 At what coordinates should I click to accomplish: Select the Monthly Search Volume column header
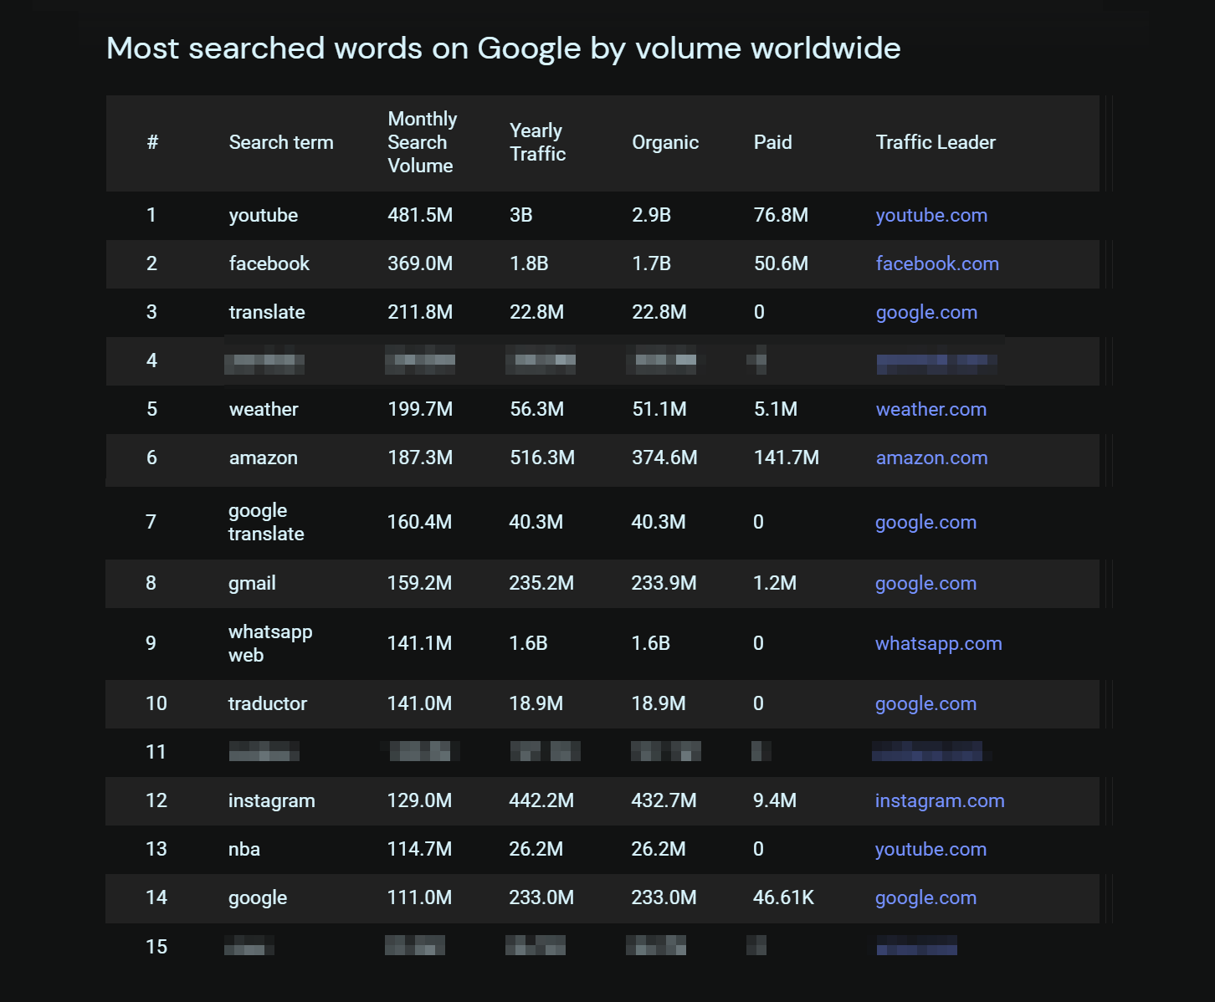(422, 142)
